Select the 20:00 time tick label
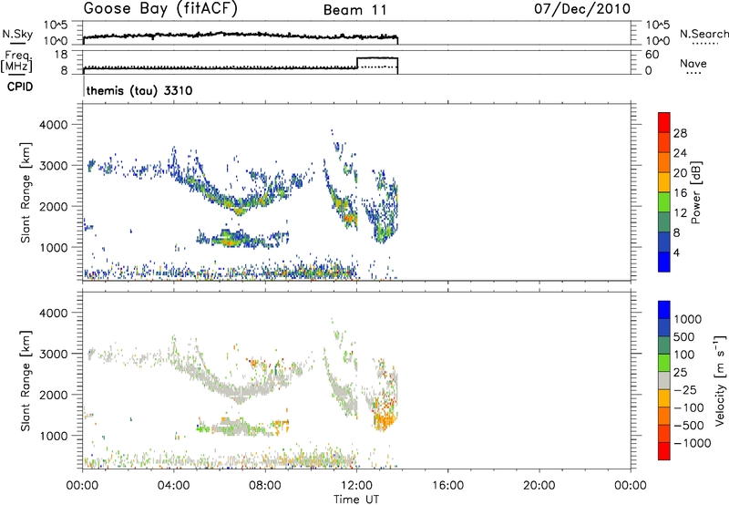Viewport: 729px width, 505px height. (x=539, y=486)
